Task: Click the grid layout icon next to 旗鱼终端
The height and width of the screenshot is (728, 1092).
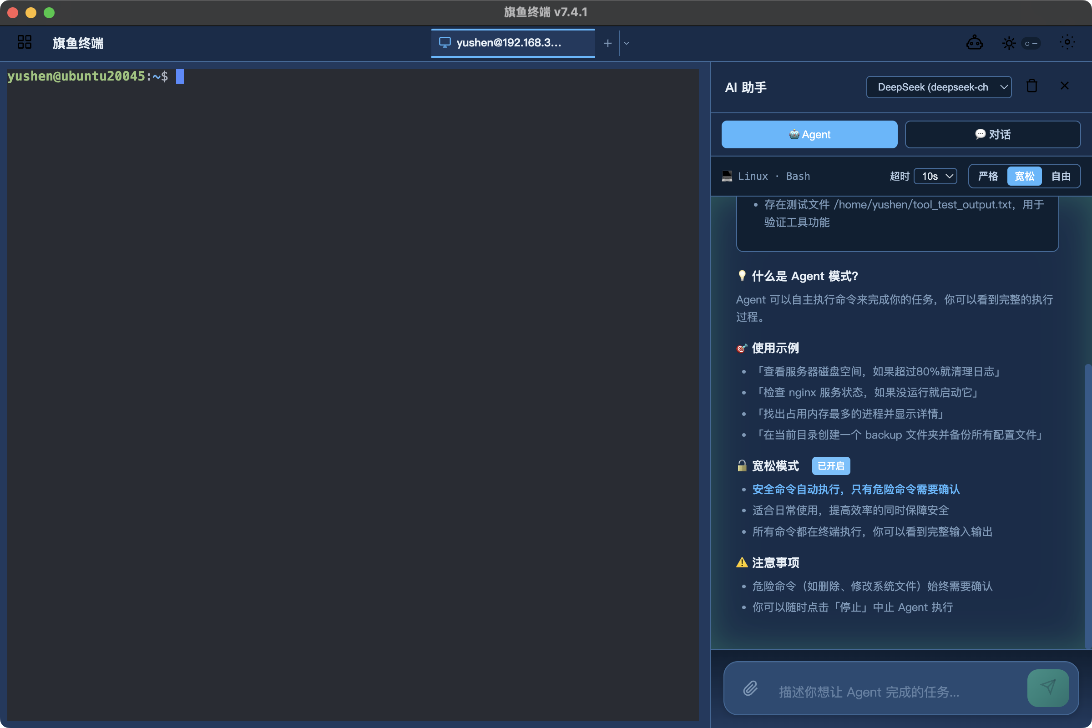Action: pyautogui.click(x=25, y=42)
